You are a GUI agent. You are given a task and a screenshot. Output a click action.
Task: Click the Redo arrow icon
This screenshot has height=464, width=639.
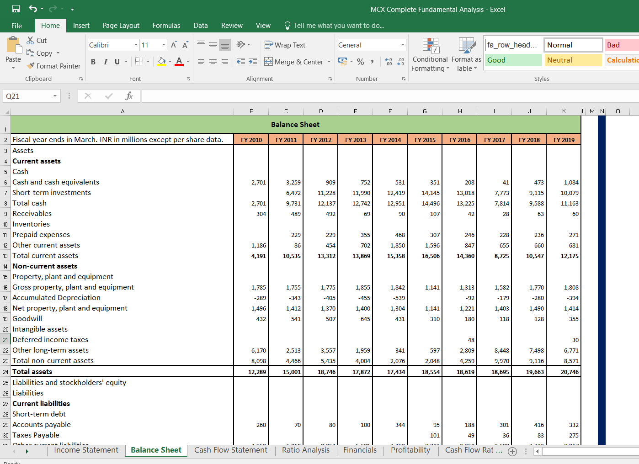(53, 9)
